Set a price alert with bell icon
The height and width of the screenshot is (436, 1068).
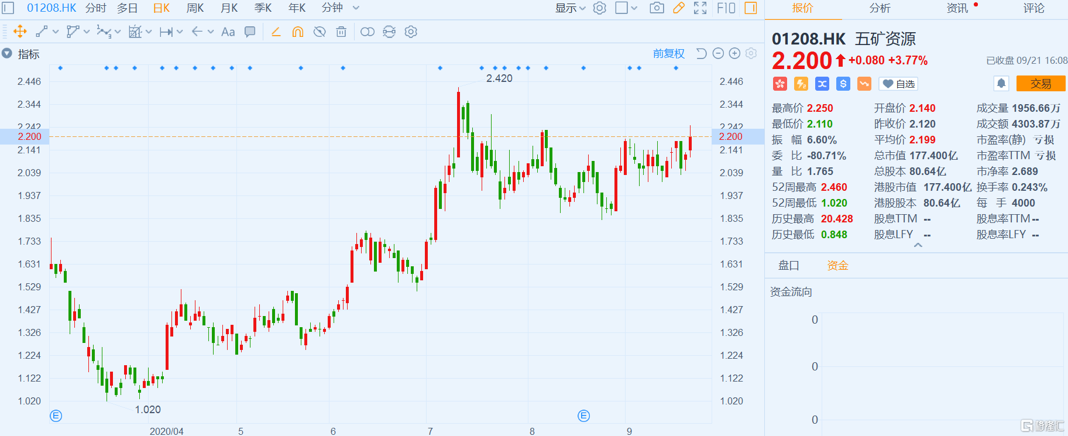click(1001, 84)
